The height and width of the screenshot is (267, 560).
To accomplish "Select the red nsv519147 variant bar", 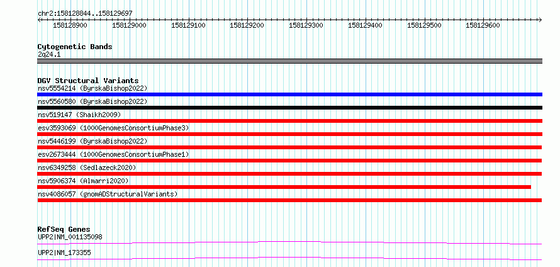I will click(289, 121).
